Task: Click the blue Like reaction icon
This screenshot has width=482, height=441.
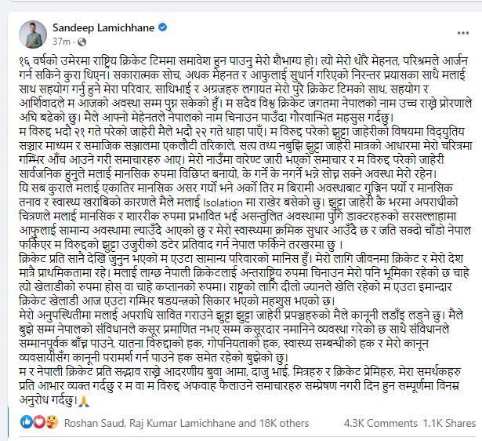Action: pyautogui.click(x=26, y=422)
